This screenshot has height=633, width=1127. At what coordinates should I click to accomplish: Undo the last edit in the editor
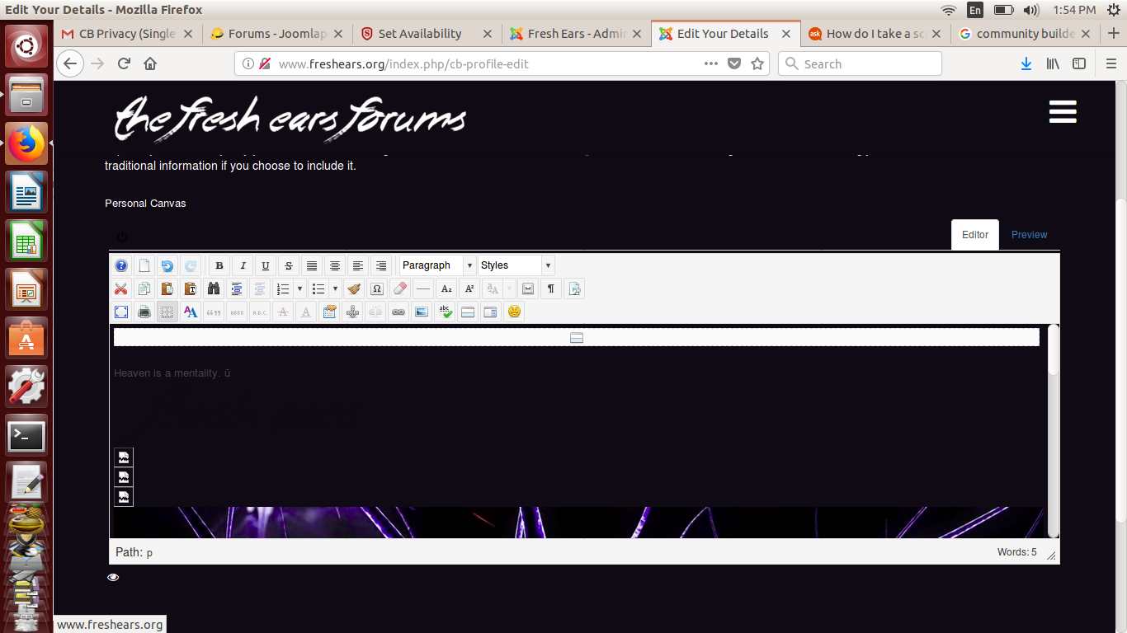point(167,265)
